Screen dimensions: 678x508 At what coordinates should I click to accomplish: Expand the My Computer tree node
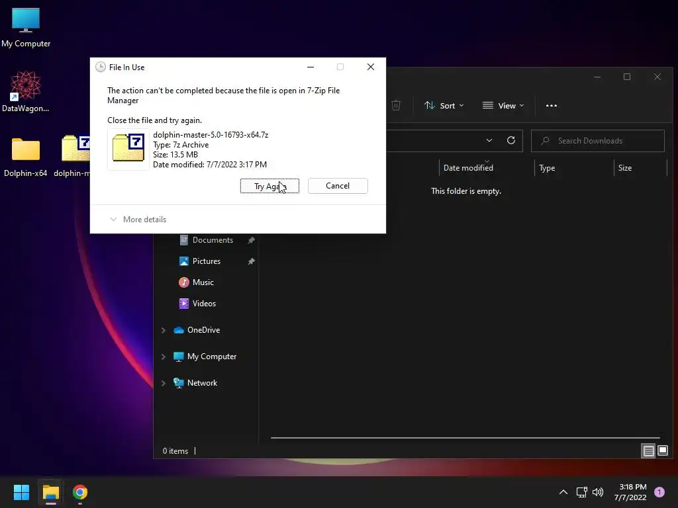click(x=164, y=357)
